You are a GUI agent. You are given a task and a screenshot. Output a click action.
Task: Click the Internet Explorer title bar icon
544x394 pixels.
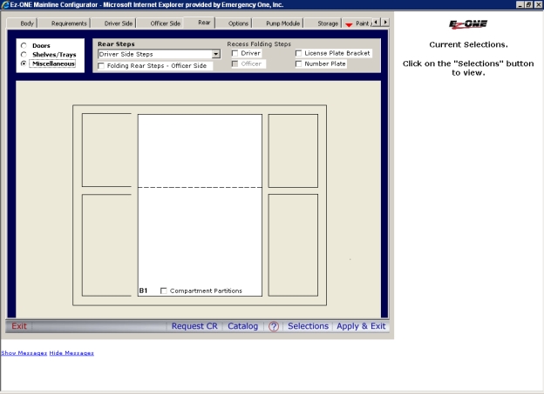coord(5,5)
